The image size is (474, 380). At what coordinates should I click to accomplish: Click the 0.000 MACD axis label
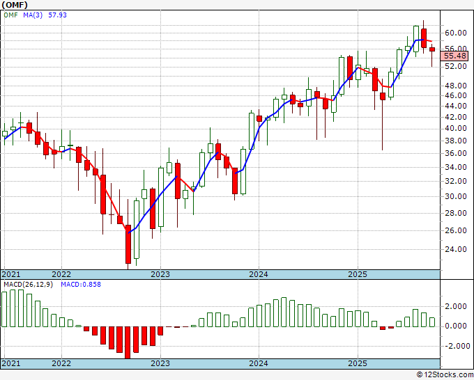coord(457,326)
